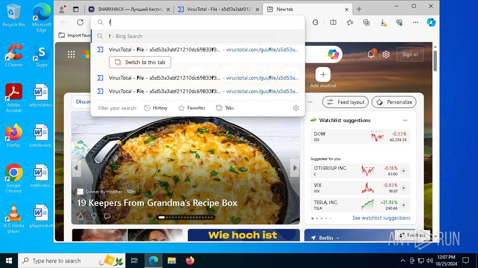This screenshot has height=268, width=478.
Task: Click taskbar 'Type here to search' box
Action: pos(72,261)
